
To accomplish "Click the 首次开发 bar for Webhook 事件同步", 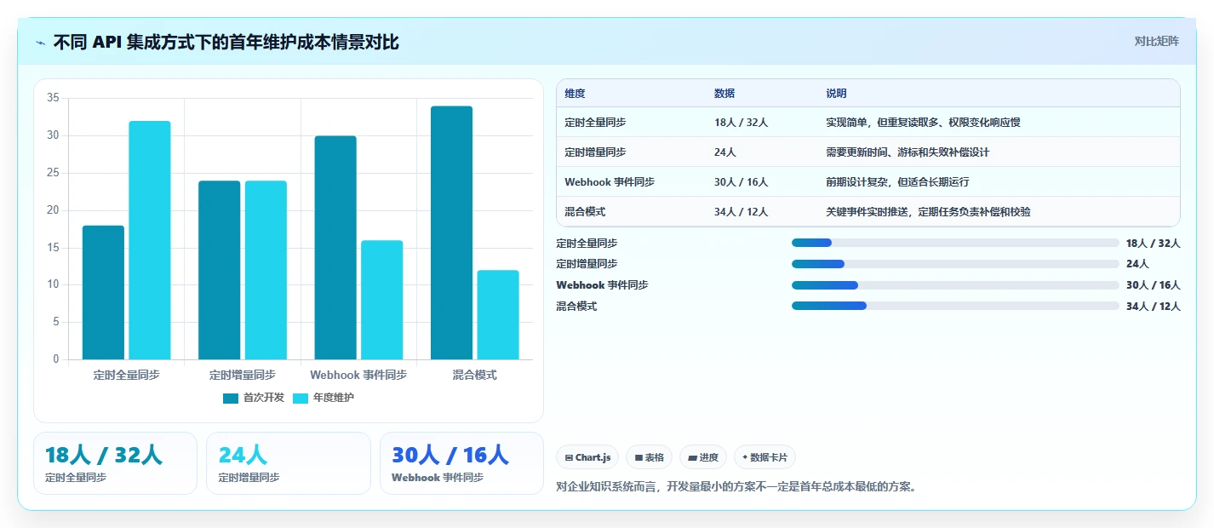I will click(x=335, y=248).
